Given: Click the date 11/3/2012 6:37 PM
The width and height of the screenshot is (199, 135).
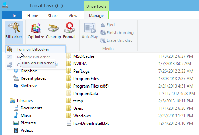Looking at the screenshot, I should pos(176,56).
